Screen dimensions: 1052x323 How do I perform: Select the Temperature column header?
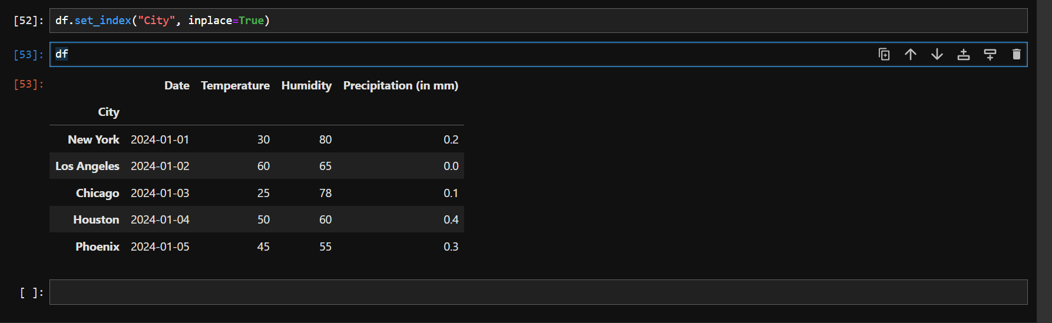(235, 85)
